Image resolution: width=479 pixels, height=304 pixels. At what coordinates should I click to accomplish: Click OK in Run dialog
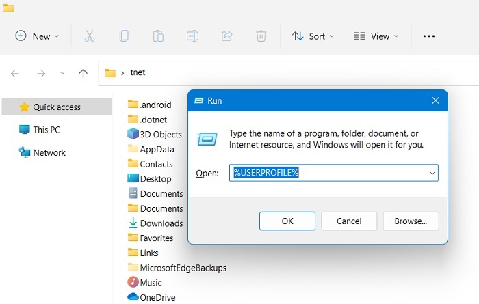tap(287, 221)
